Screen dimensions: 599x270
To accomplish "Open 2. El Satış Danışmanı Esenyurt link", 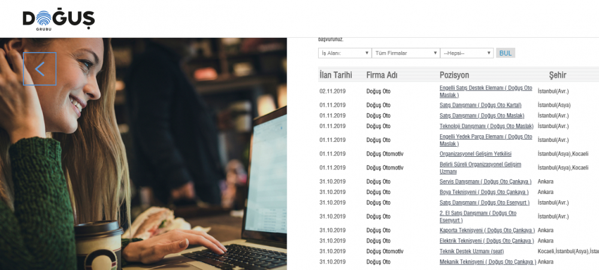I will coord(478,217).
